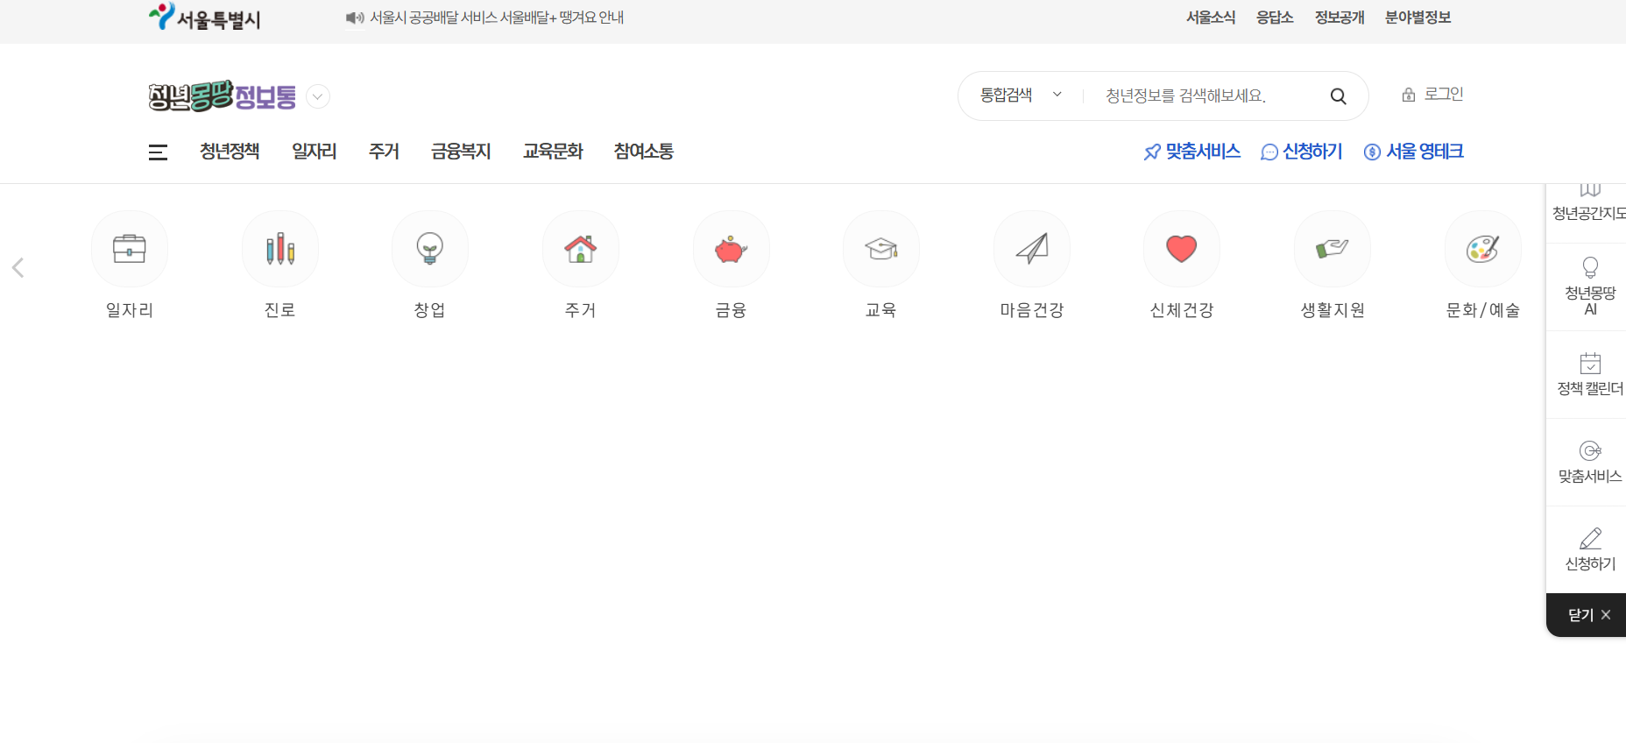Open the hamburger full menu icon
This screenshot has height=743, width=1626.
tap(158, 152)
